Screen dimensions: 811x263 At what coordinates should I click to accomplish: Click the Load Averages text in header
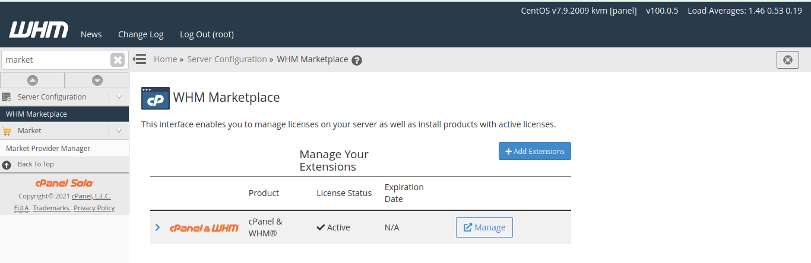click(745, 11)
